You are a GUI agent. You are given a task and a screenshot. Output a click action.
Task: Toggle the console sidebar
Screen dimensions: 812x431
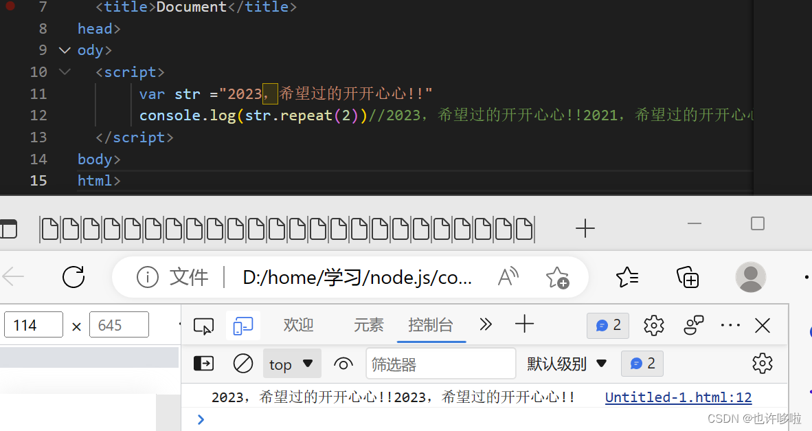pyautogui.click(x=203, y=364)
